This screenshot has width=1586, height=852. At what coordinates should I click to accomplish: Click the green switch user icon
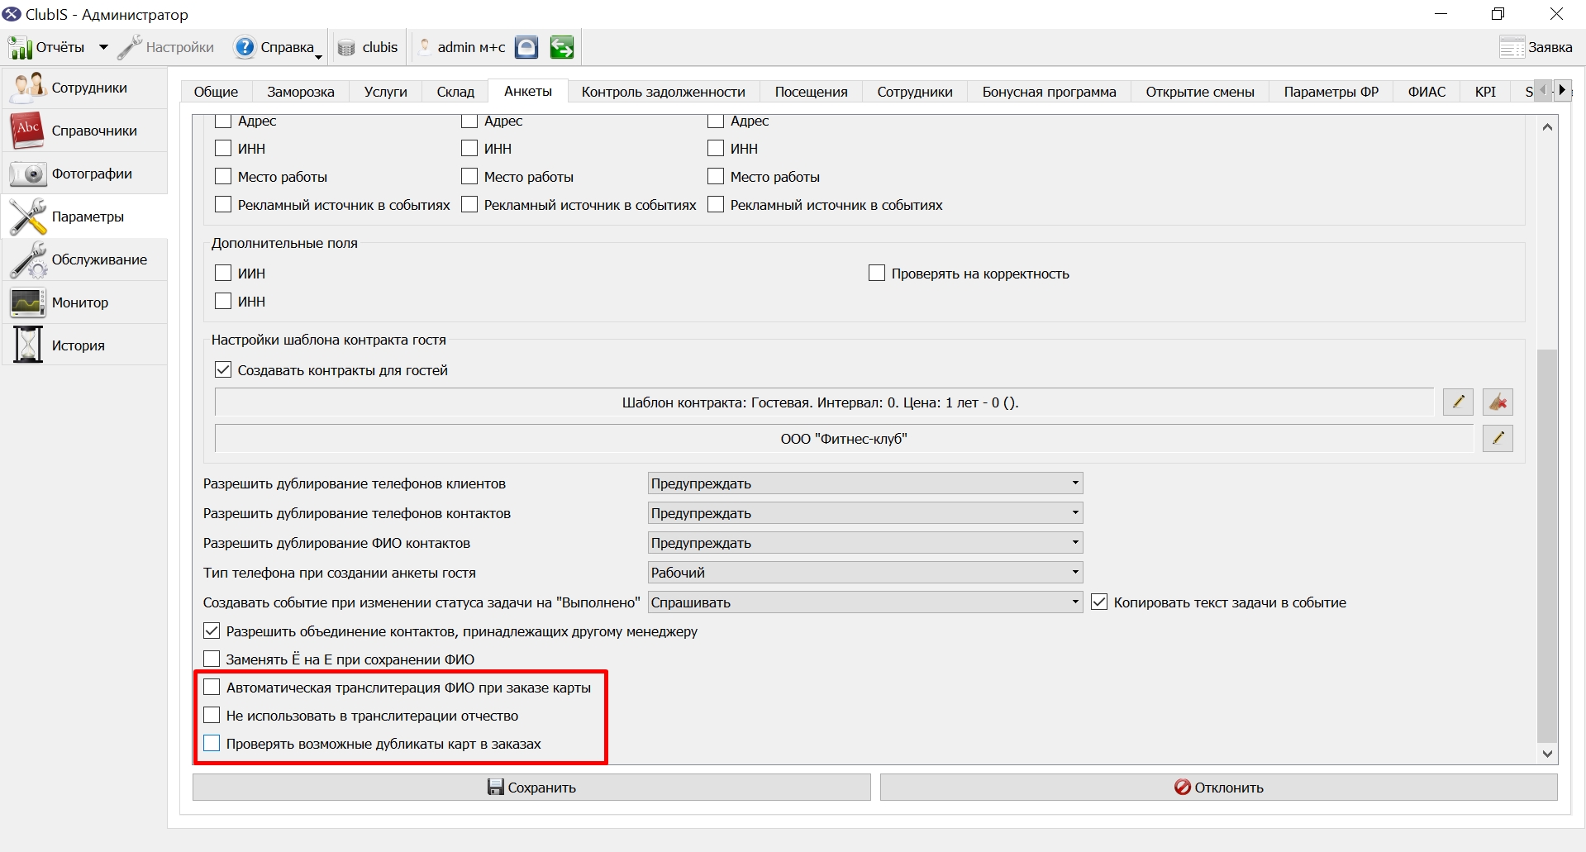pos(562,47)
